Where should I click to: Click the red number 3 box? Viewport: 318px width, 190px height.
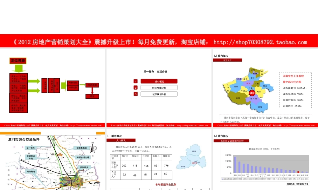(x=136, y=94)
